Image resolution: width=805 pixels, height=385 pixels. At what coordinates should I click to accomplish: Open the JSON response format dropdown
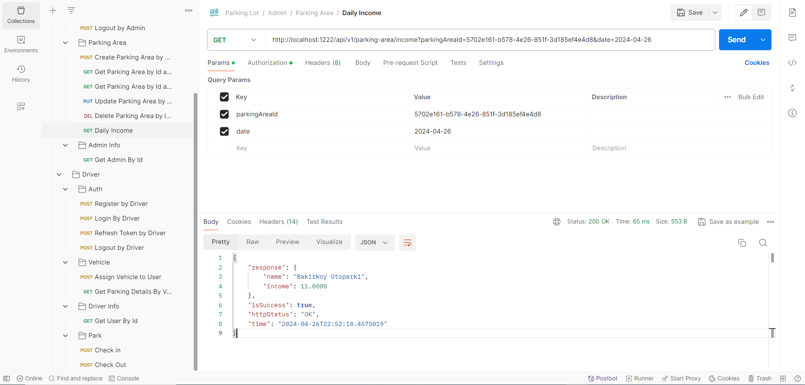tap(375, 243)
